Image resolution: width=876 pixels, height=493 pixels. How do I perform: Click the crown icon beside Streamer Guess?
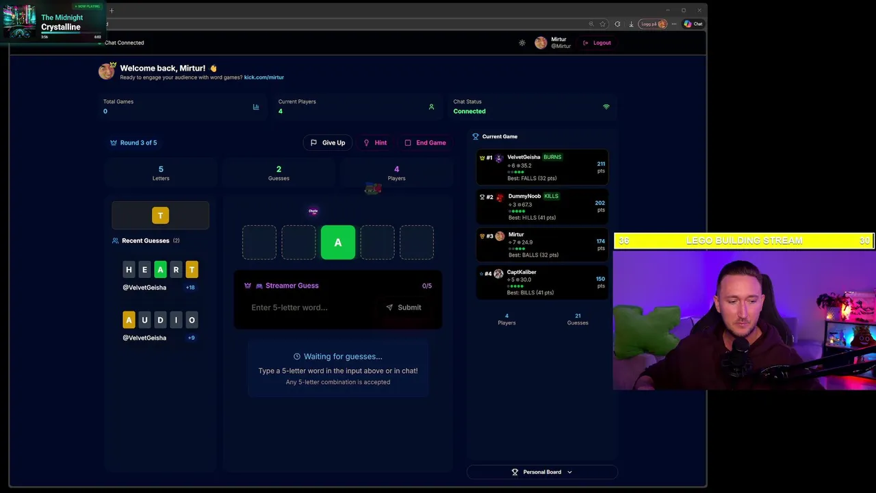248,286
